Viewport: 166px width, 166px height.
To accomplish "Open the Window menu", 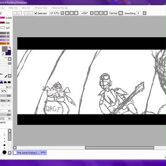I will tap(41, 8).
